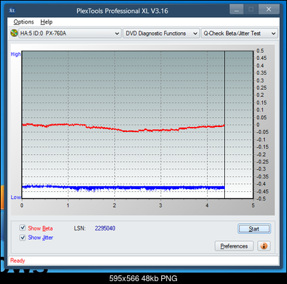Click the orange info icon button
Viewport: 287px width, 284px height.
pos(263,245)
